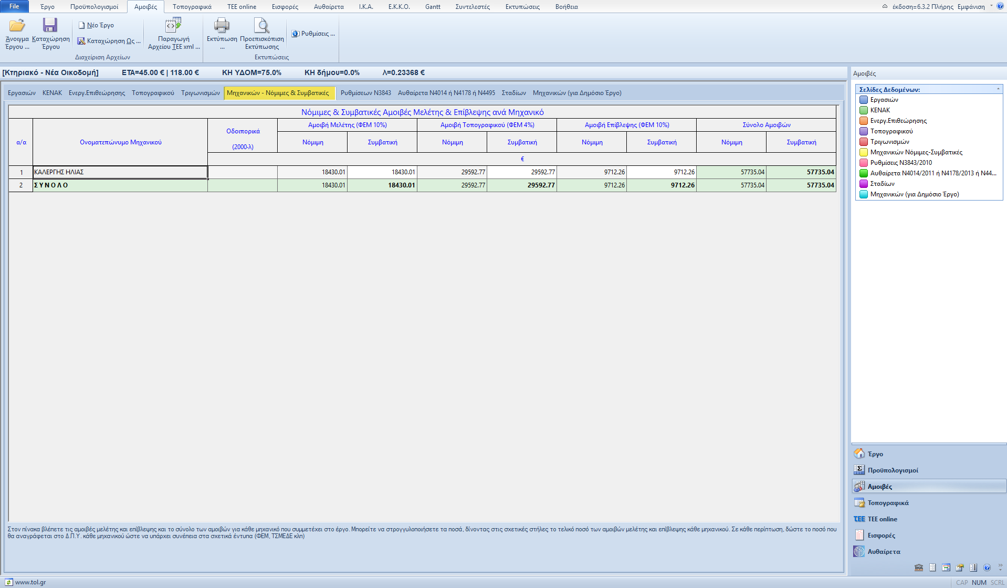Switch to the Ρυθμίσεων Ν3843 tab

[x=365, y=93]
